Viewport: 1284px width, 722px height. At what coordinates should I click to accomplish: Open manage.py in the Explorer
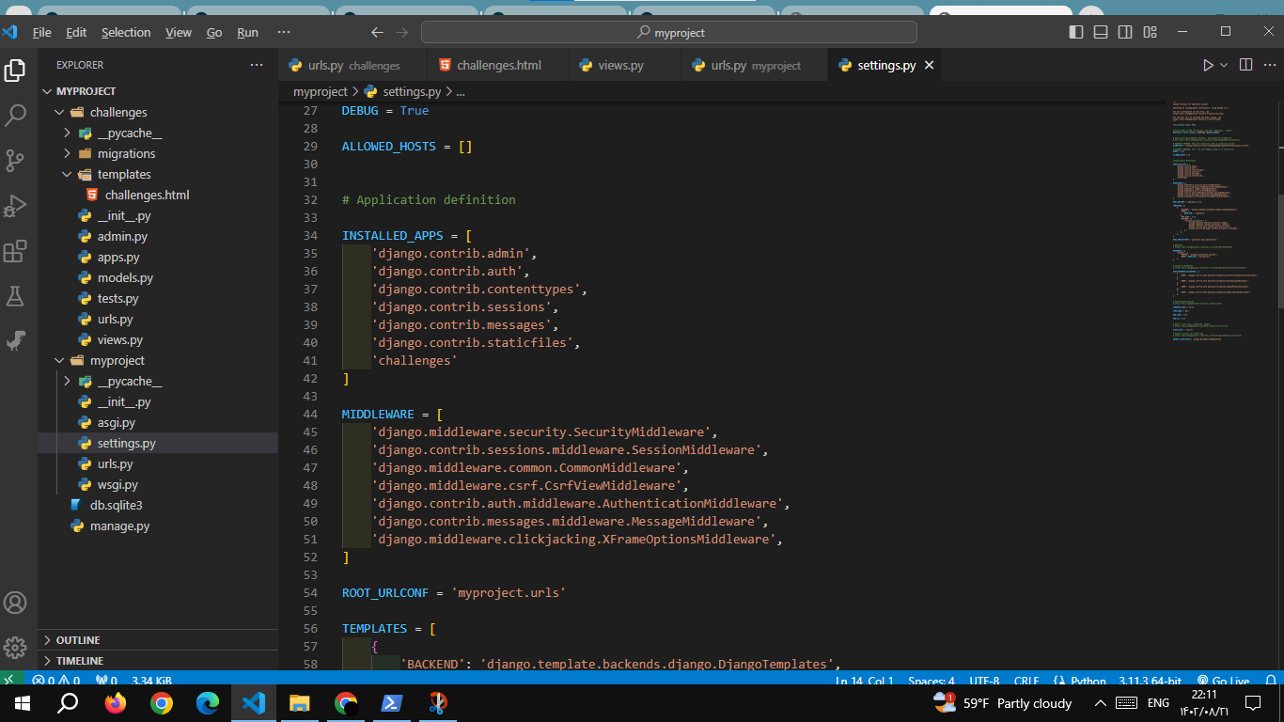pos(119,526)
